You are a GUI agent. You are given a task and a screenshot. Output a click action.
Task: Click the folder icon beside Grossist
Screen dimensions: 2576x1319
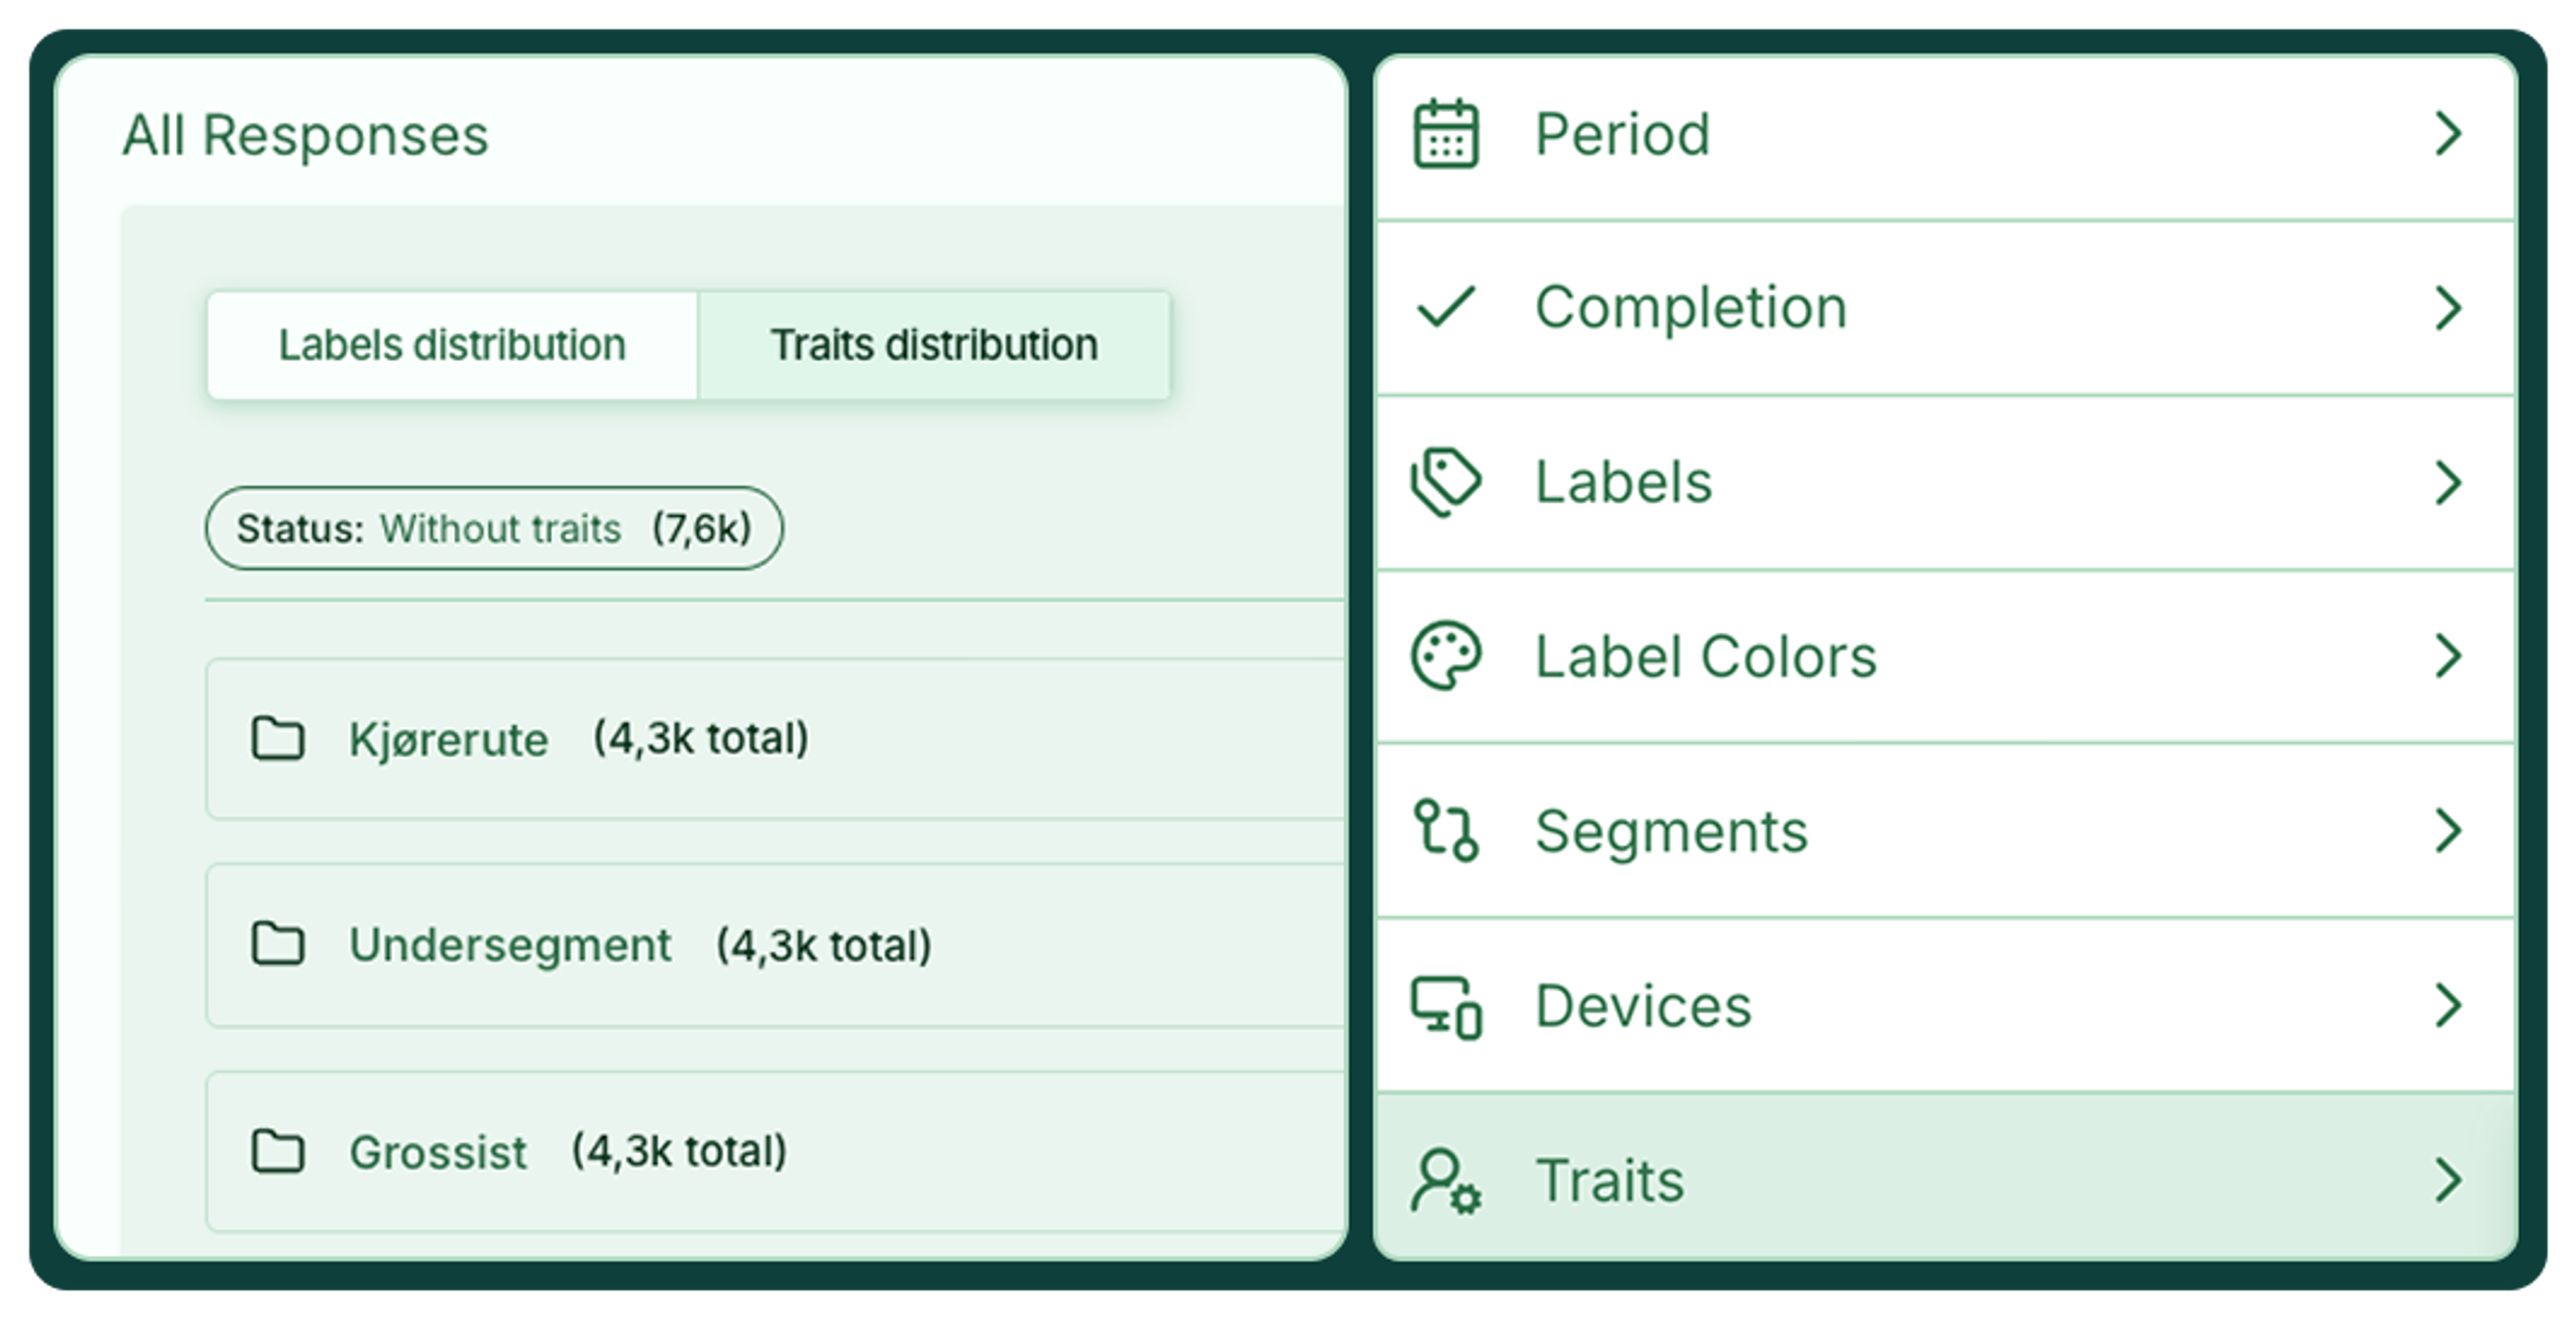coord(277,1151)
